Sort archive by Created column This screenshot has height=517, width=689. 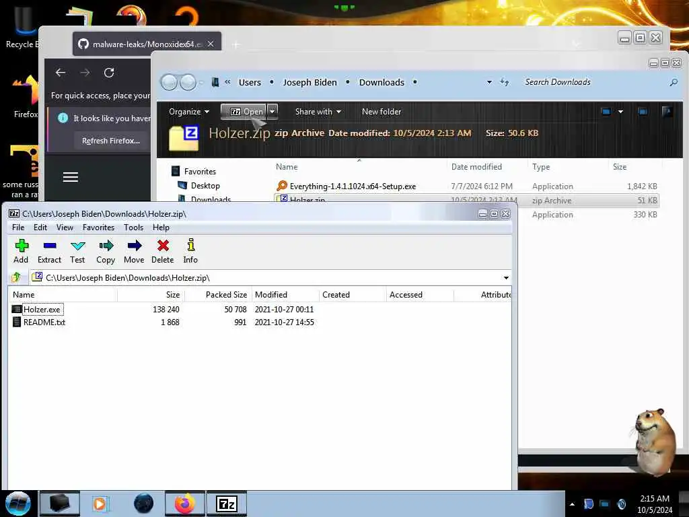pos(353,295)
